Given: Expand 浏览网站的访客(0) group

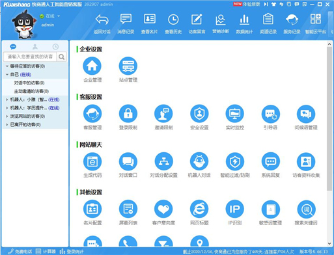Looking at the screenshot, I should click(x=7, y=116).
